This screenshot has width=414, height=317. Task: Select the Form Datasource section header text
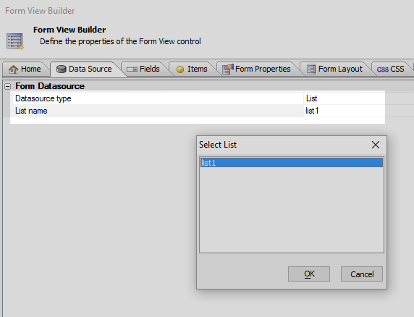50,86
